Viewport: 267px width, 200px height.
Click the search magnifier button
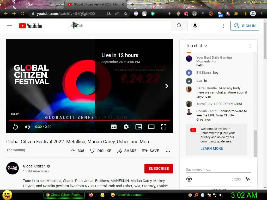coord(179,26)
